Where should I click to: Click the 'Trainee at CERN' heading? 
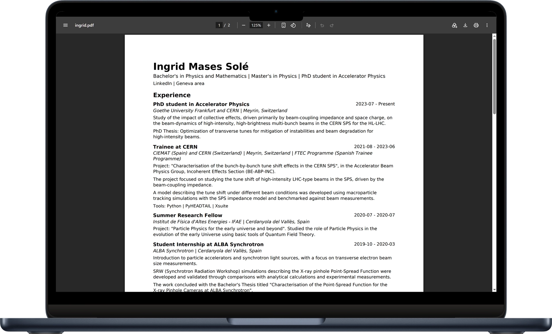(175, 147)
